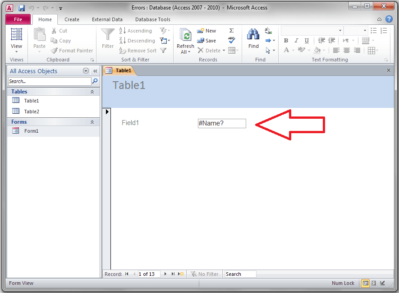Click the navigation pane Search field
Screen dimensions: 399x293
click(50, 81)
